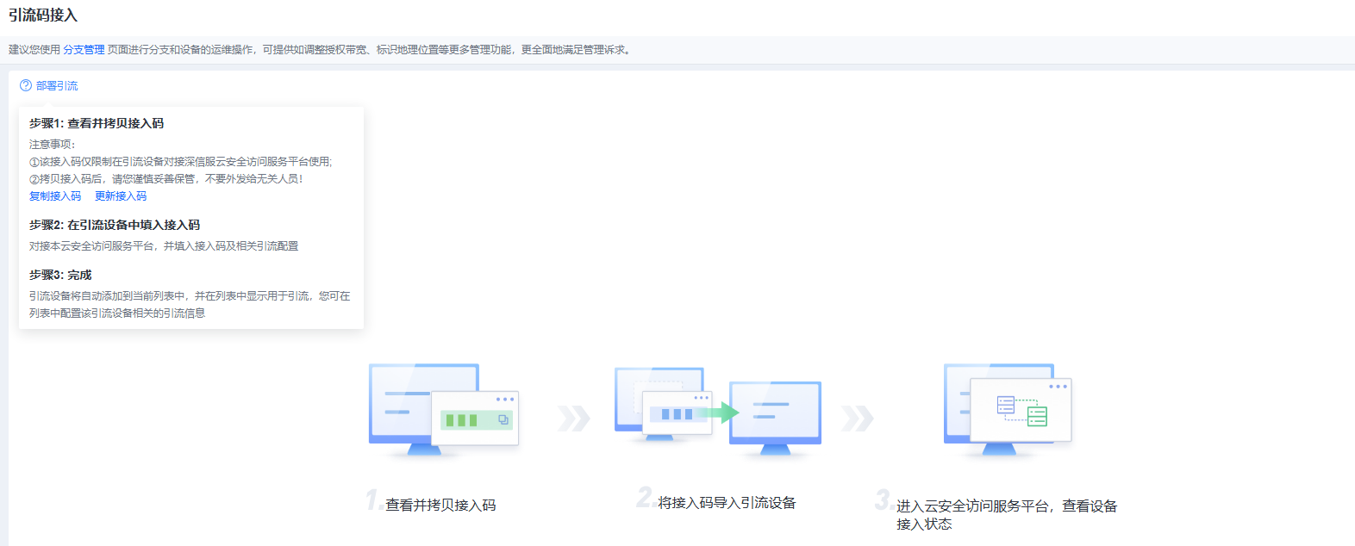Click the 步骤2: 在引流设备中填入接入码 heading

point(115,226)
